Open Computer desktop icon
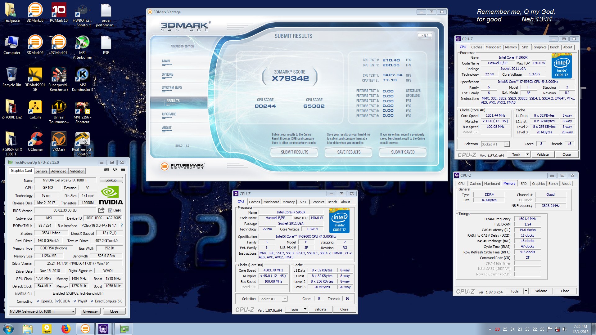The height and width of the screenshot is (335, 596). (x=11, y=45)
